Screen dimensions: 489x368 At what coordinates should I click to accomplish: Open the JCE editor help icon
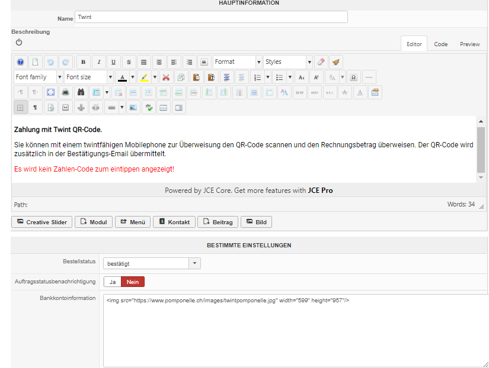(21, 62)
